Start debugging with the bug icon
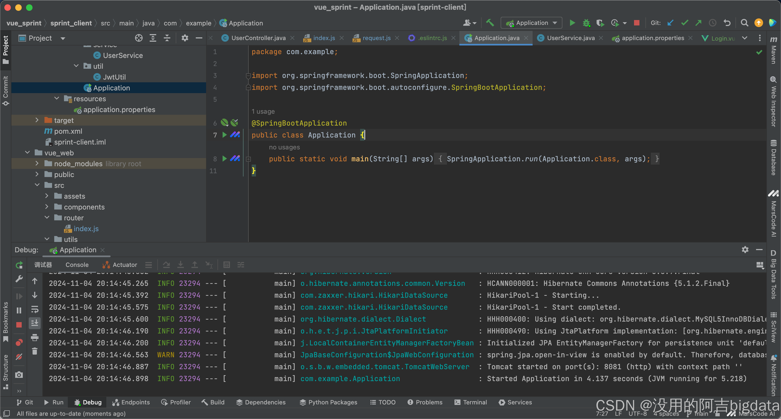This screenshot has width=781, height=419. (x=586, y=23)
